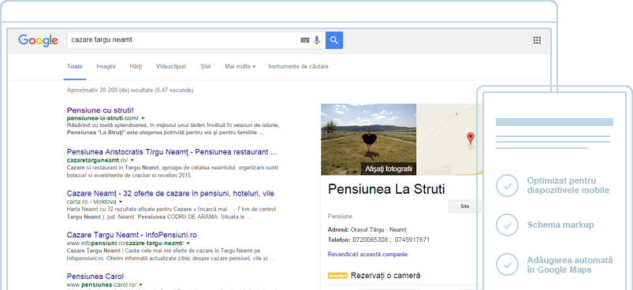Click the red map location pin

471,139
